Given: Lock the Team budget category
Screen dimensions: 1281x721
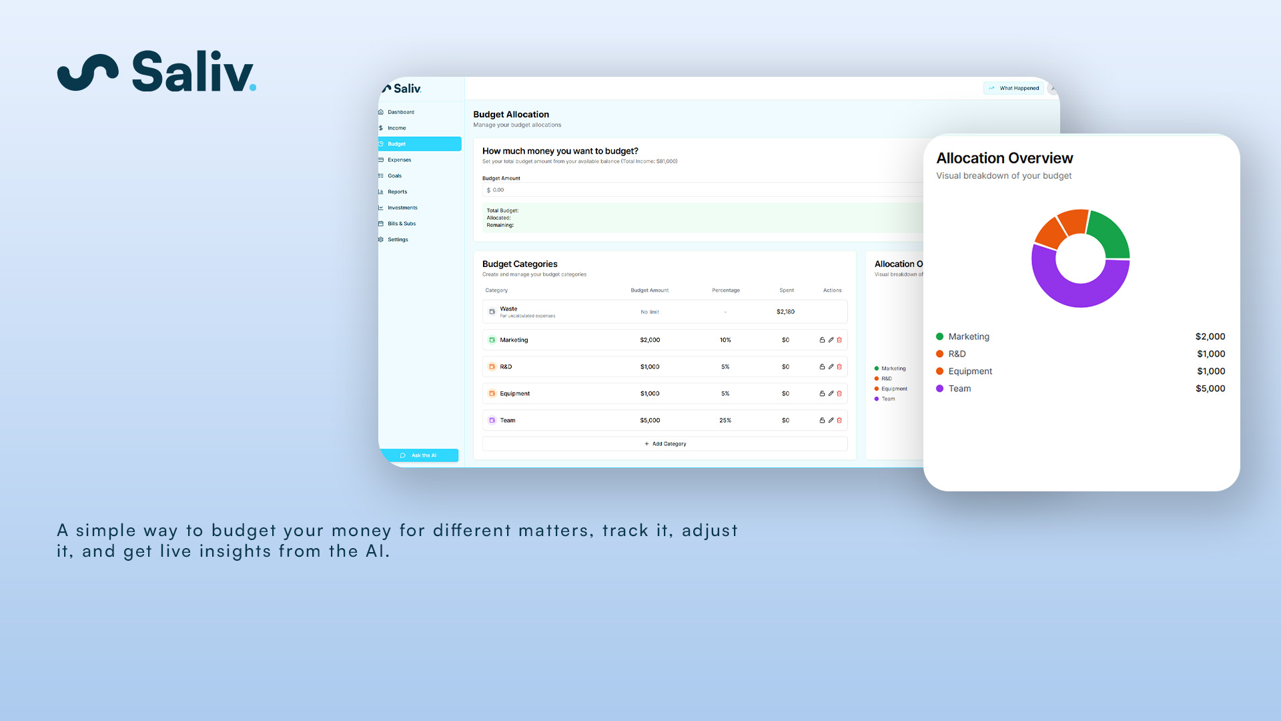Looking at the screenshot, I should (822, 420).
